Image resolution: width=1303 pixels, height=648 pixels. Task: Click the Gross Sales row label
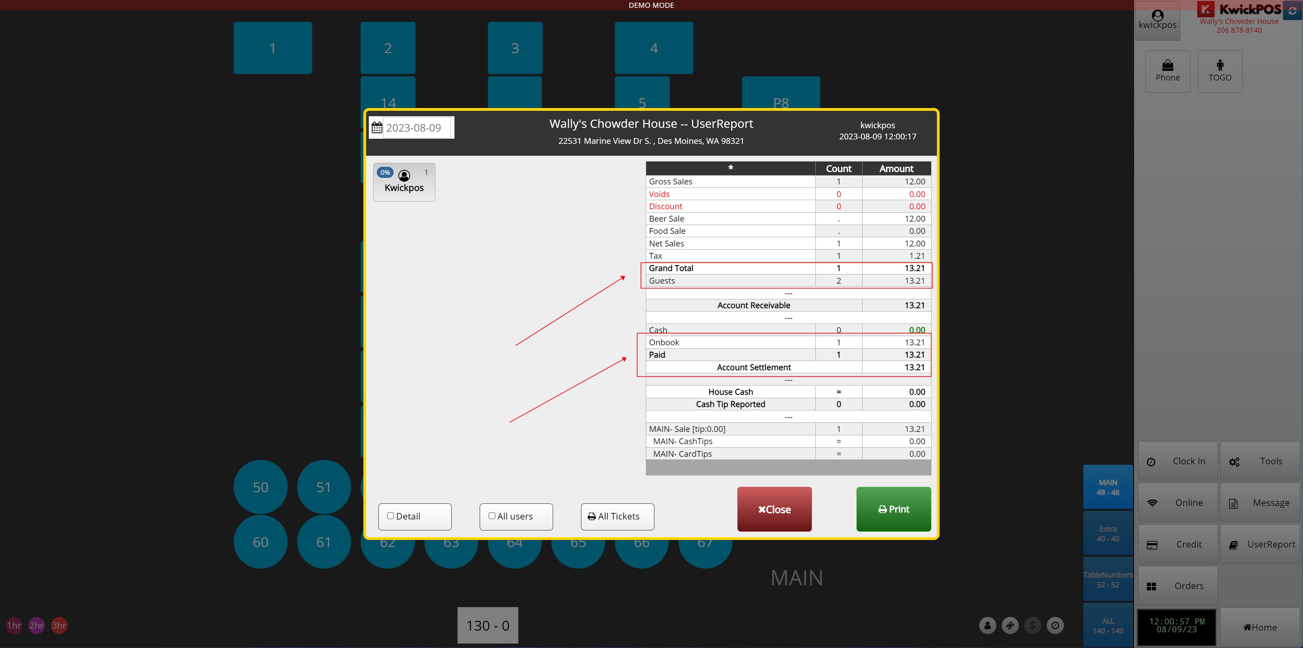pos(670,181)
